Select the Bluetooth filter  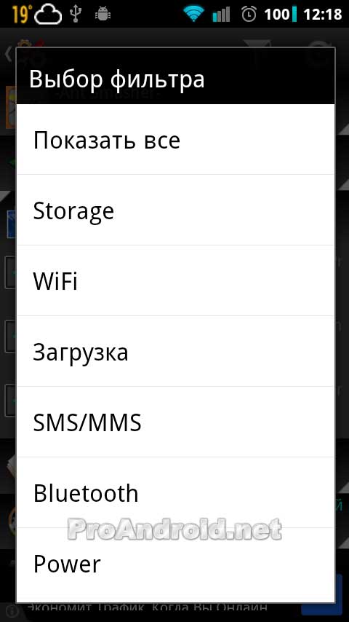175,492
